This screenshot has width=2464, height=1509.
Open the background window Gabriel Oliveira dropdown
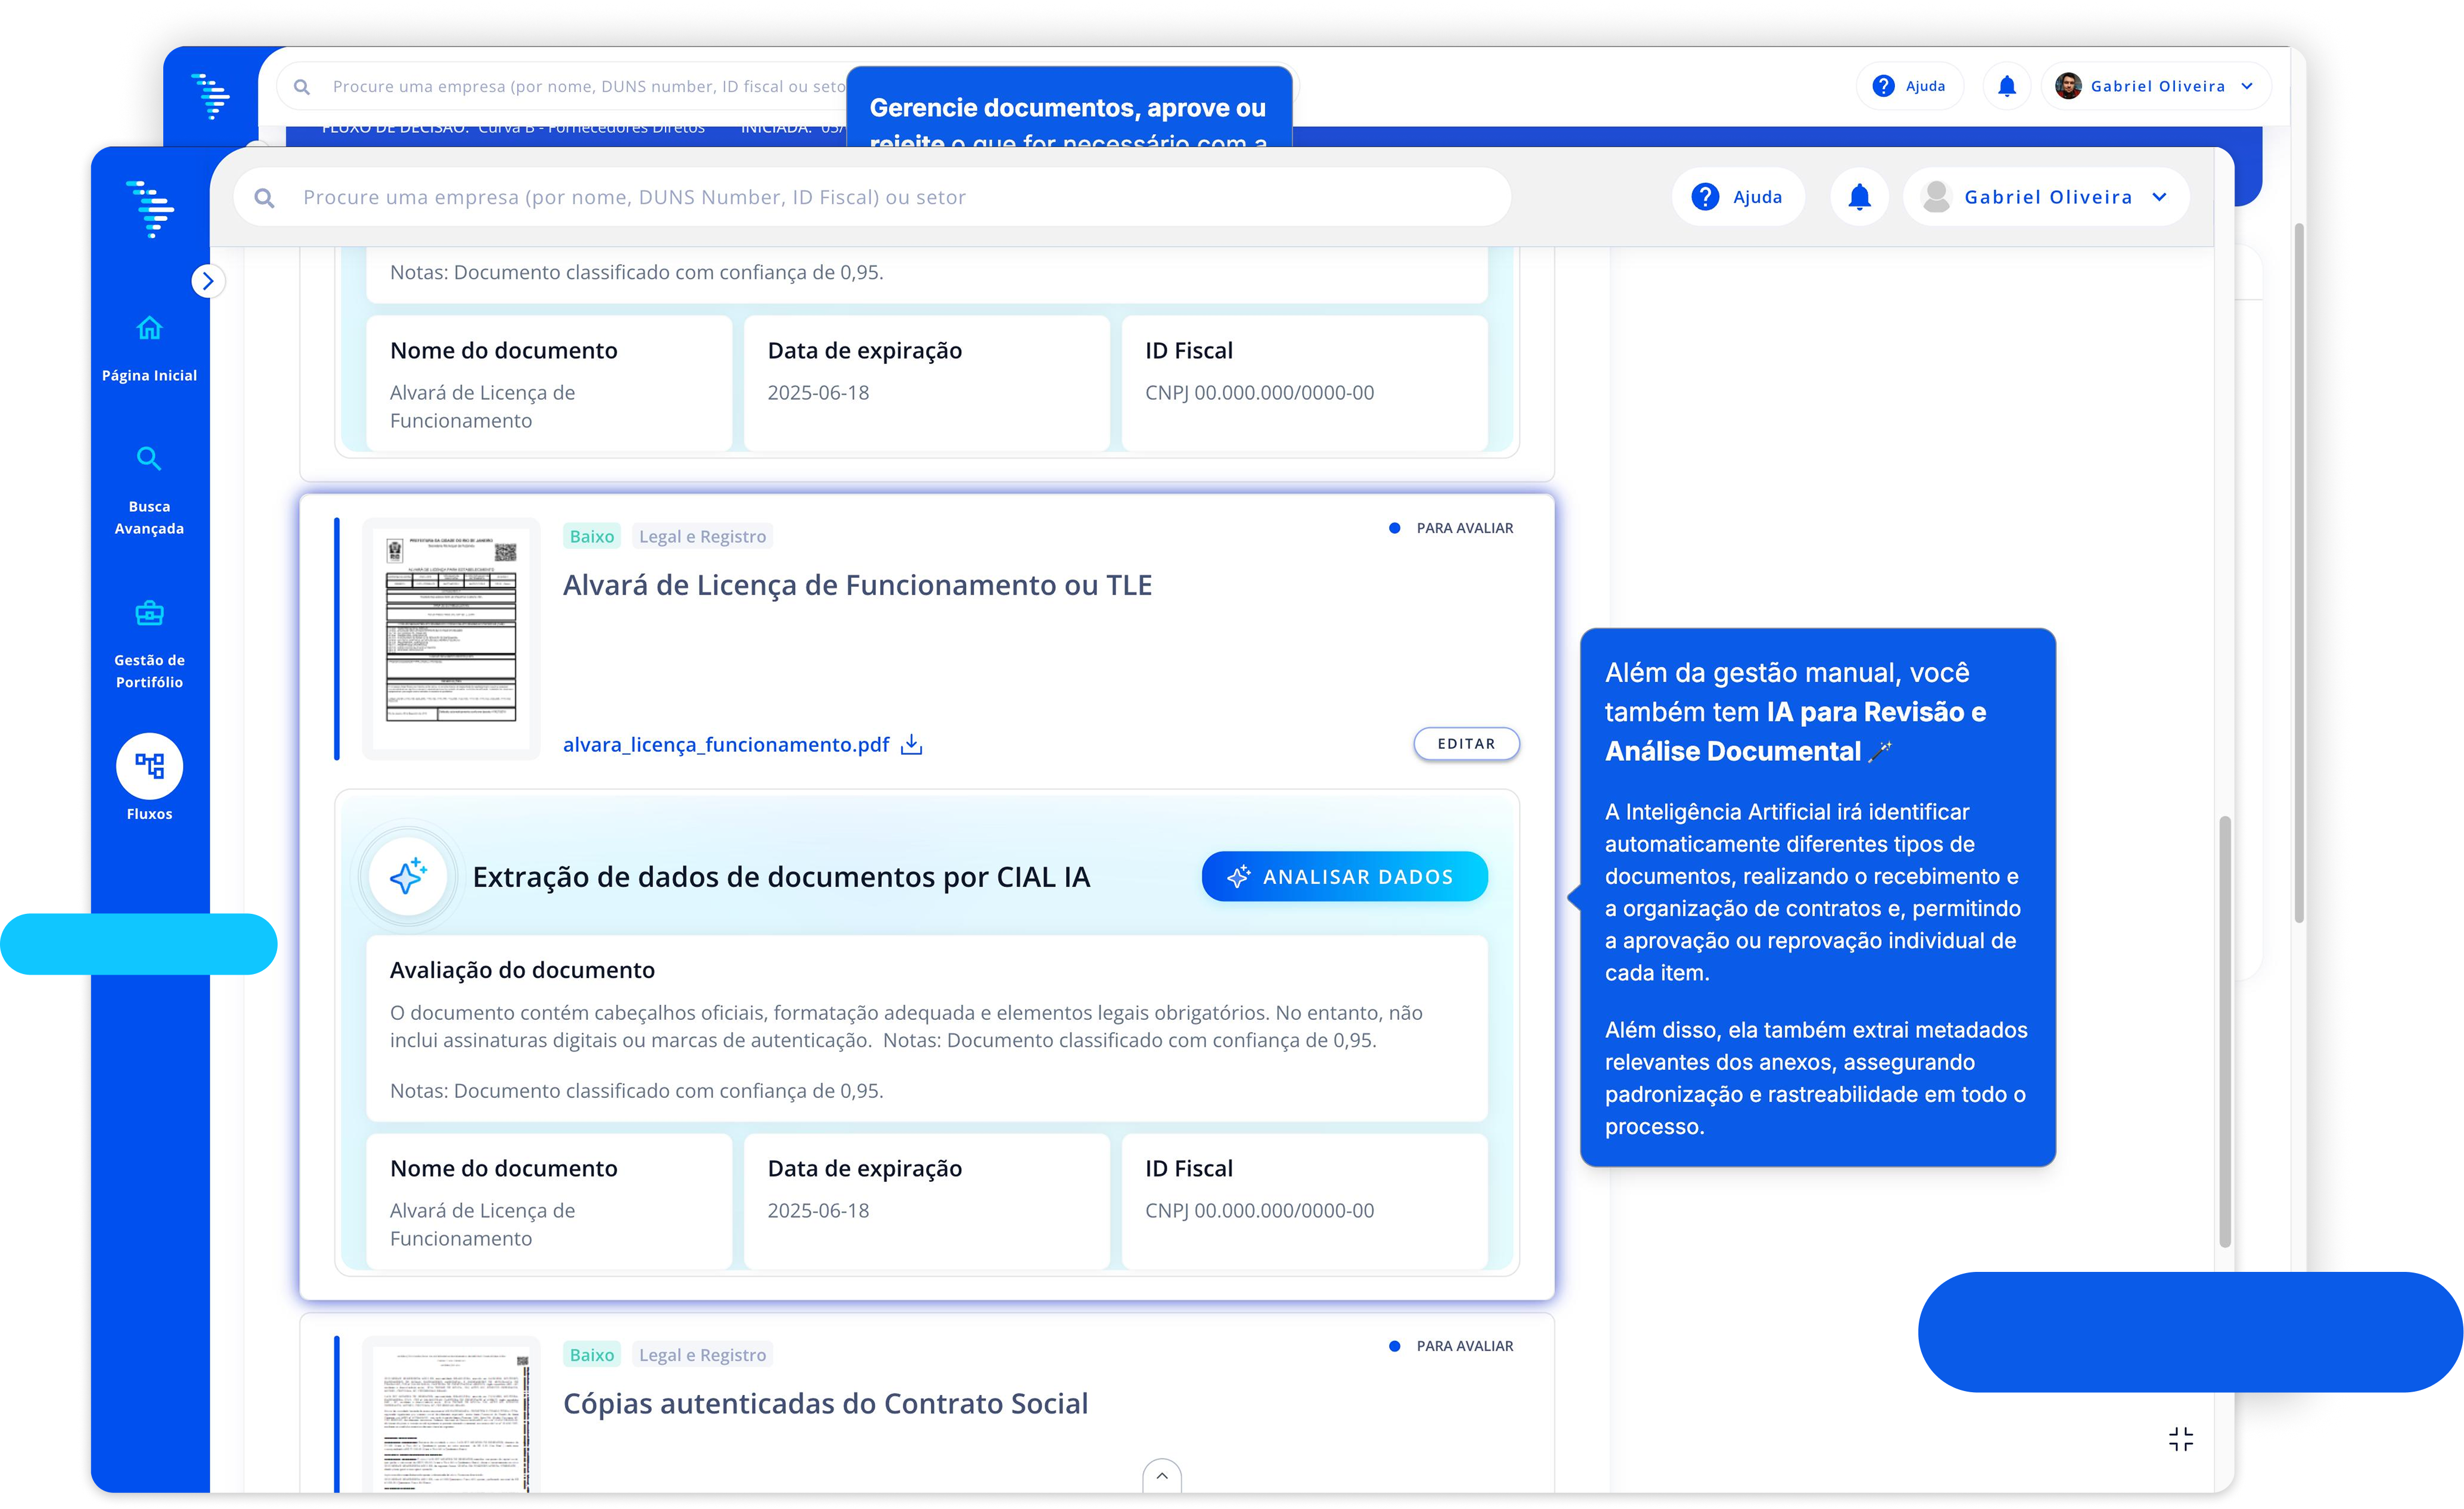tap(2157, 86)
